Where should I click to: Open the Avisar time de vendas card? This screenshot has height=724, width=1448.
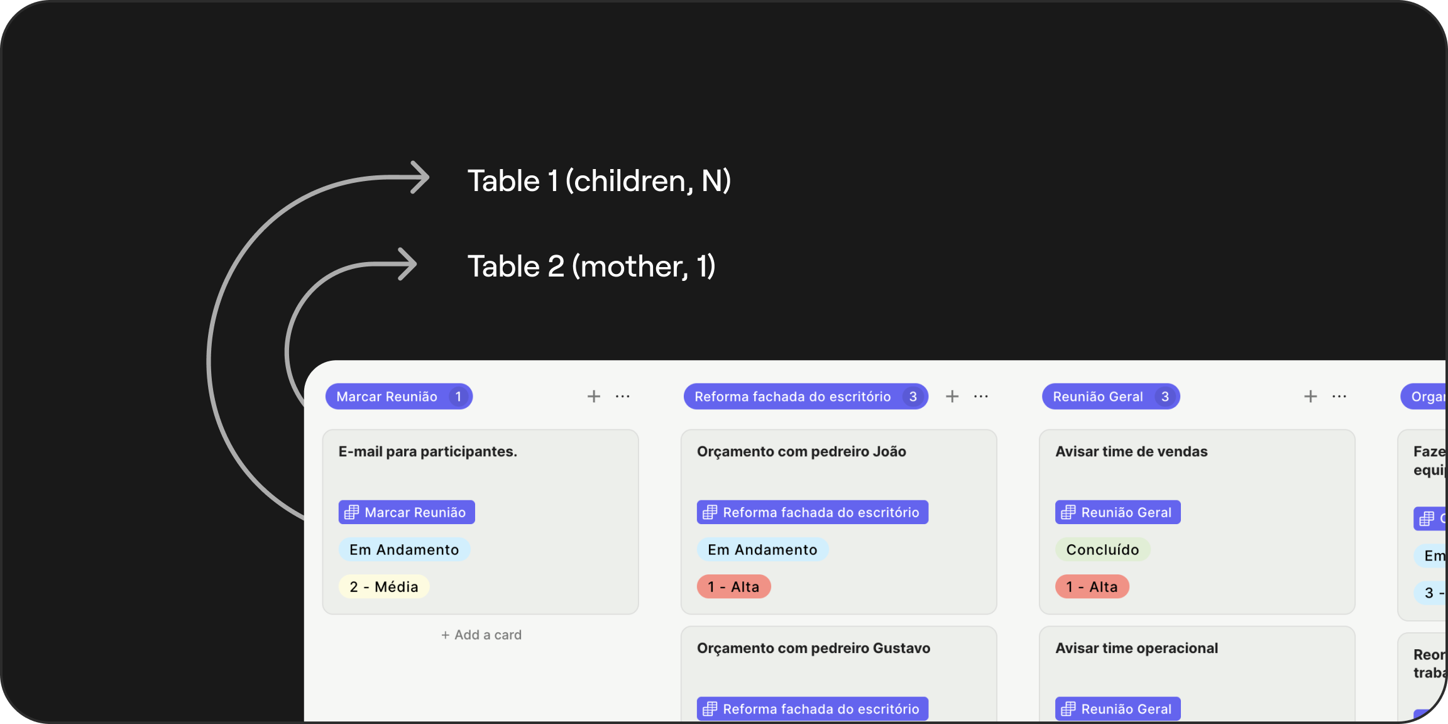tap(1131, 451)
